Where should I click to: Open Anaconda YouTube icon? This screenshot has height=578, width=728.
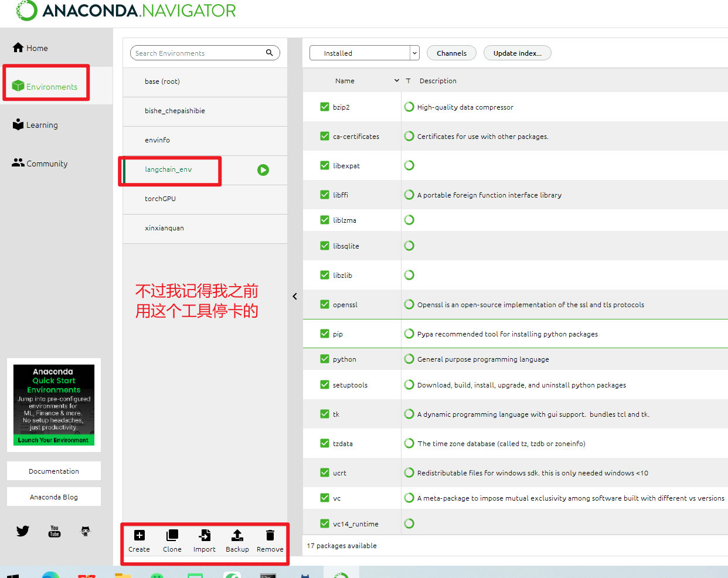[55, 531]
